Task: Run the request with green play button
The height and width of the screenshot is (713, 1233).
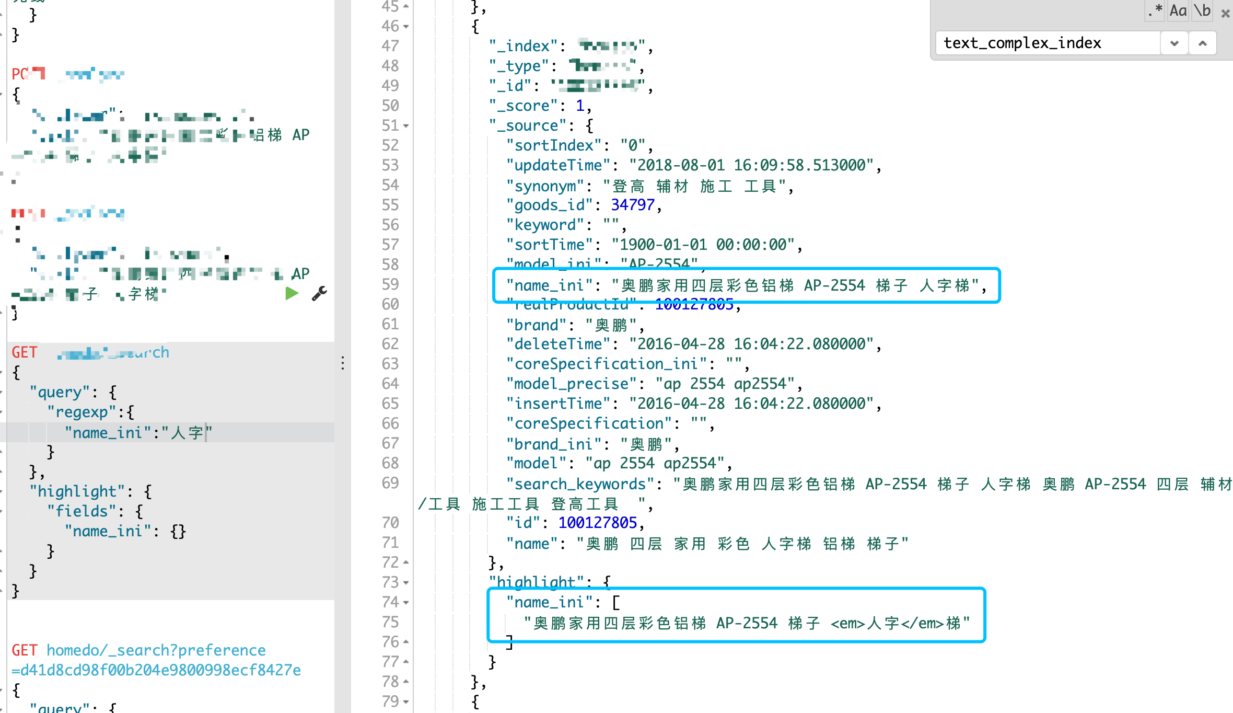Action: coord(292,294)
